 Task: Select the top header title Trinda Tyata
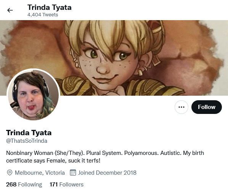pos(50,7)
